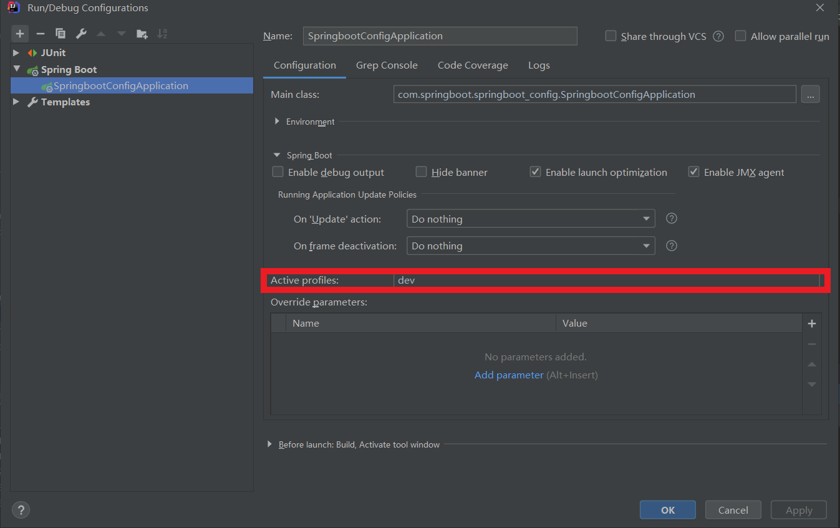Click the Main class input field
840x528 pixels.
click(x=595, y=95)
